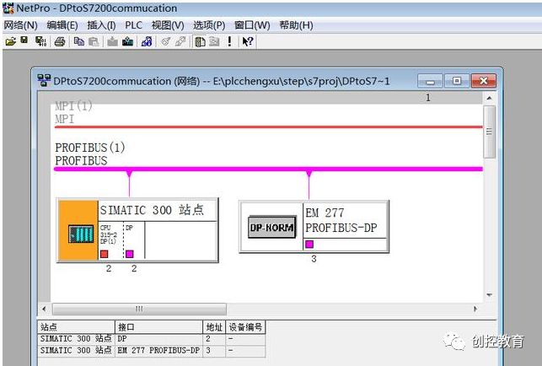Image resolution: width=542 pixels, height=366 pixels.
Task: Open the 编辑(E) menu
Action: coord(62,25)
